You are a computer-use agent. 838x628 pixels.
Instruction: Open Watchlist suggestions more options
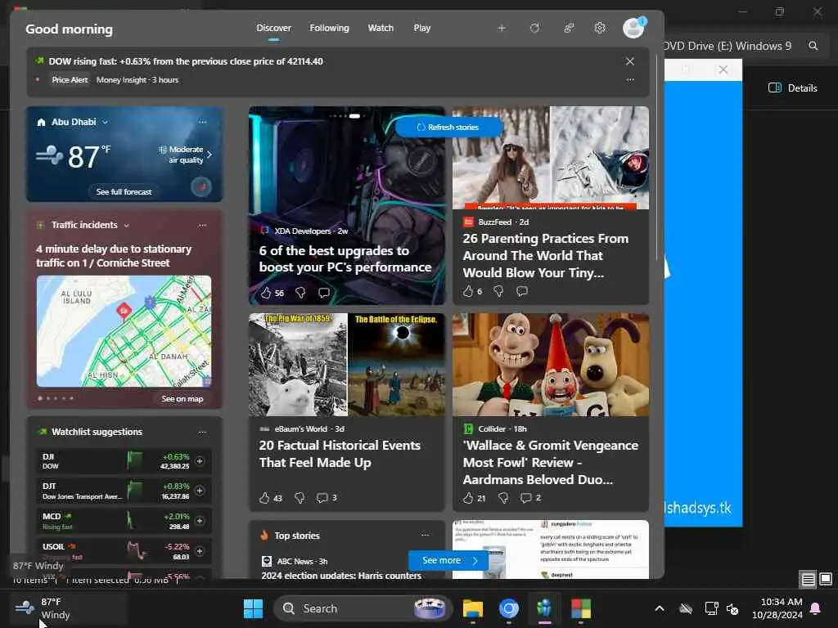[203, 432]
